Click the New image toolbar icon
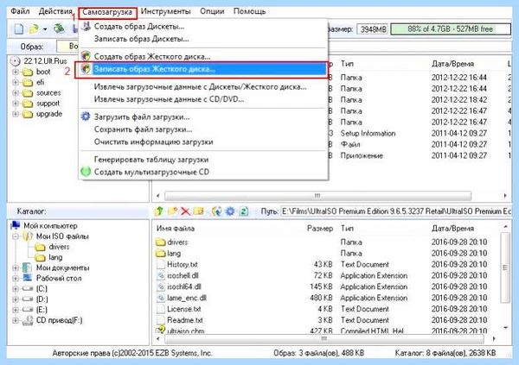This screenshot has height=365, width=519. click(x=19, y=29)
